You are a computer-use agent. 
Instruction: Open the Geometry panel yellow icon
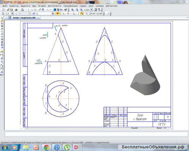click(x=2, y=21)
